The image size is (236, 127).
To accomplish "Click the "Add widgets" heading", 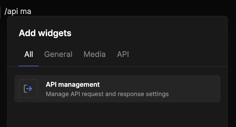I will tap(45, 33).
